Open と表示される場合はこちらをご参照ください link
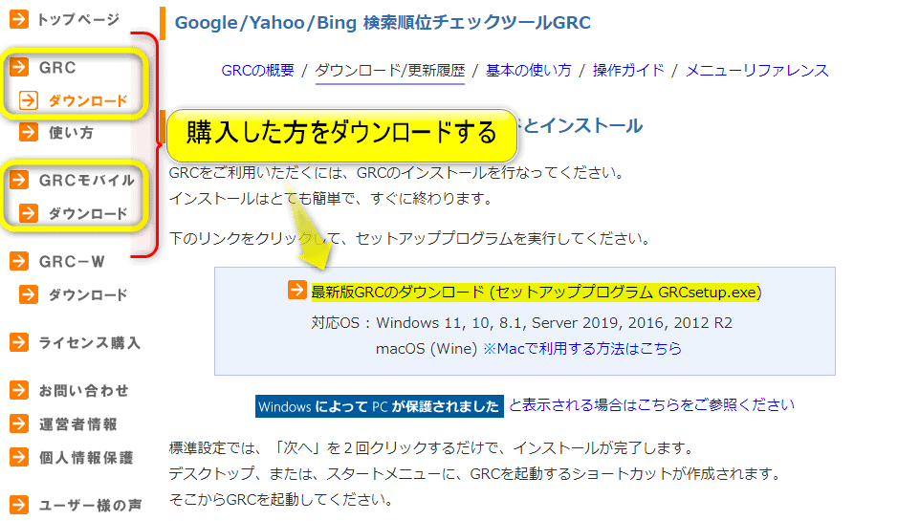Image resolution: width=898 pixels, height=521 pixels. click(x=651, y=405)
